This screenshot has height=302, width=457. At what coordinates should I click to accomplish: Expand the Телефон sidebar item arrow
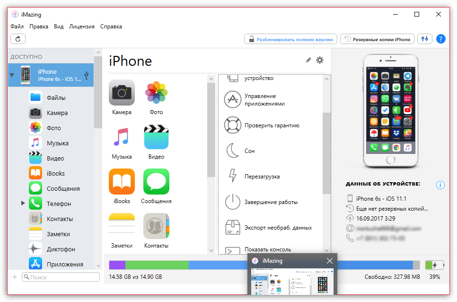(23, 203)
